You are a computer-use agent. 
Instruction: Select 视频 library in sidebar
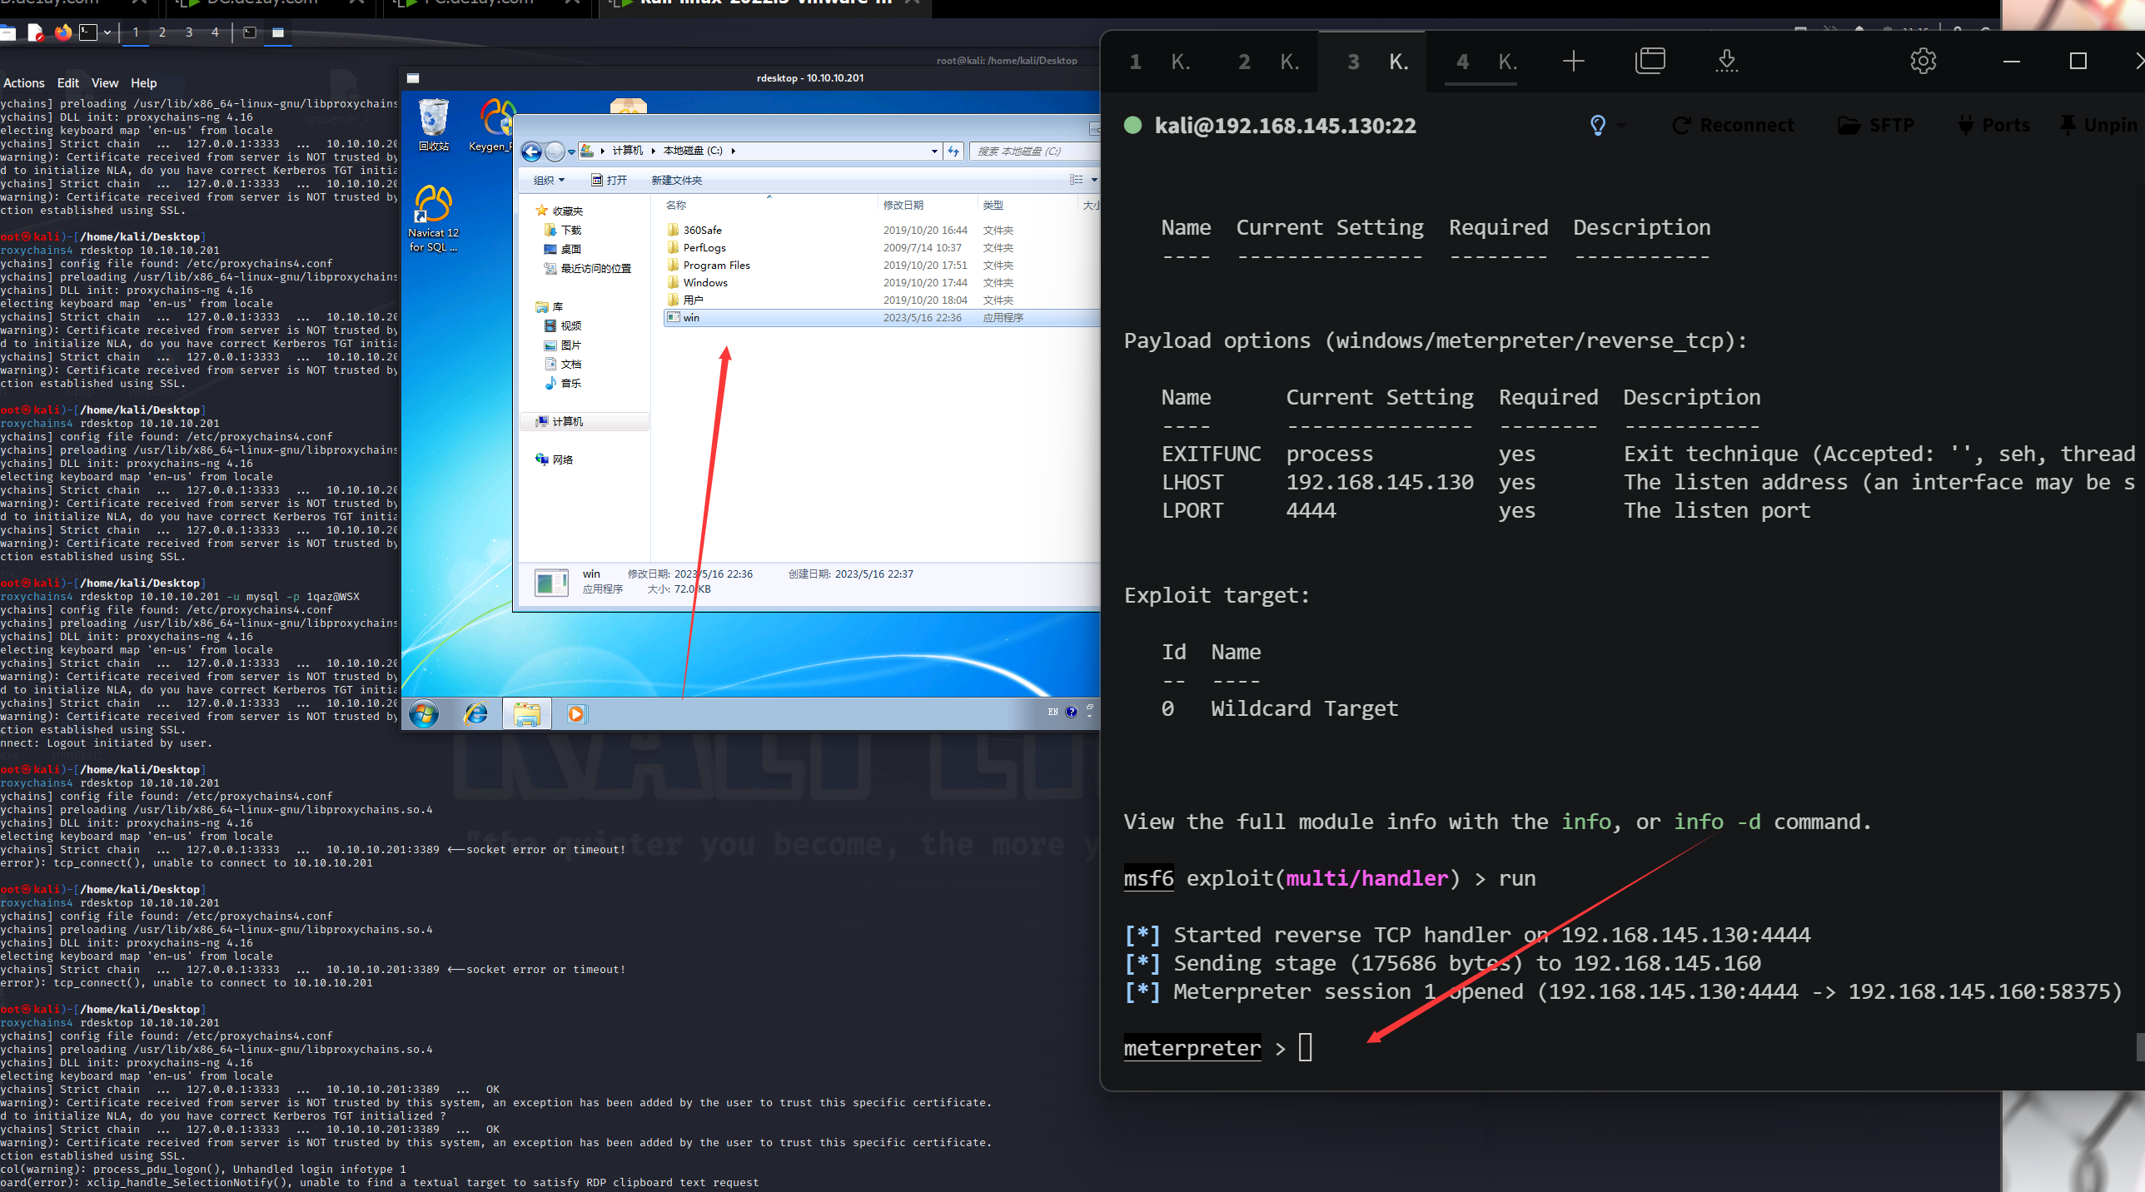pos(563,326)
